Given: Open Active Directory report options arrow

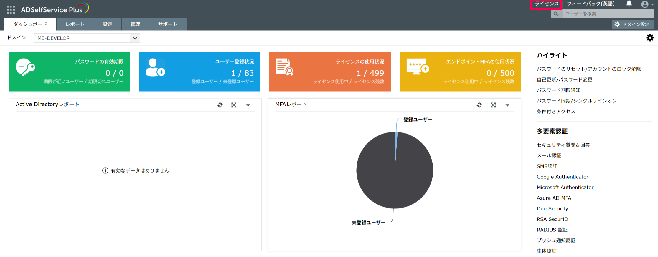Looking at the screenshot, I should tap(248, 105).
